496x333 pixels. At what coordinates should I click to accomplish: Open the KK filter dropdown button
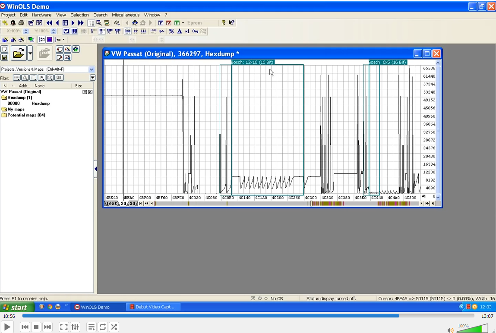tap(50, 77)
